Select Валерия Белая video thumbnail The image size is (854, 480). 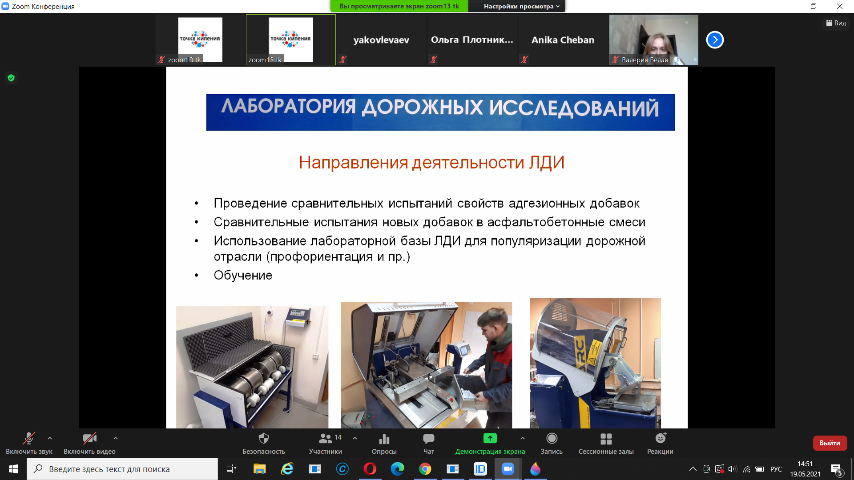click(x=653, y=40)
